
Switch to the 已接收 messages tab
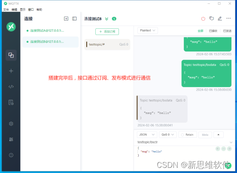[213, 31]
